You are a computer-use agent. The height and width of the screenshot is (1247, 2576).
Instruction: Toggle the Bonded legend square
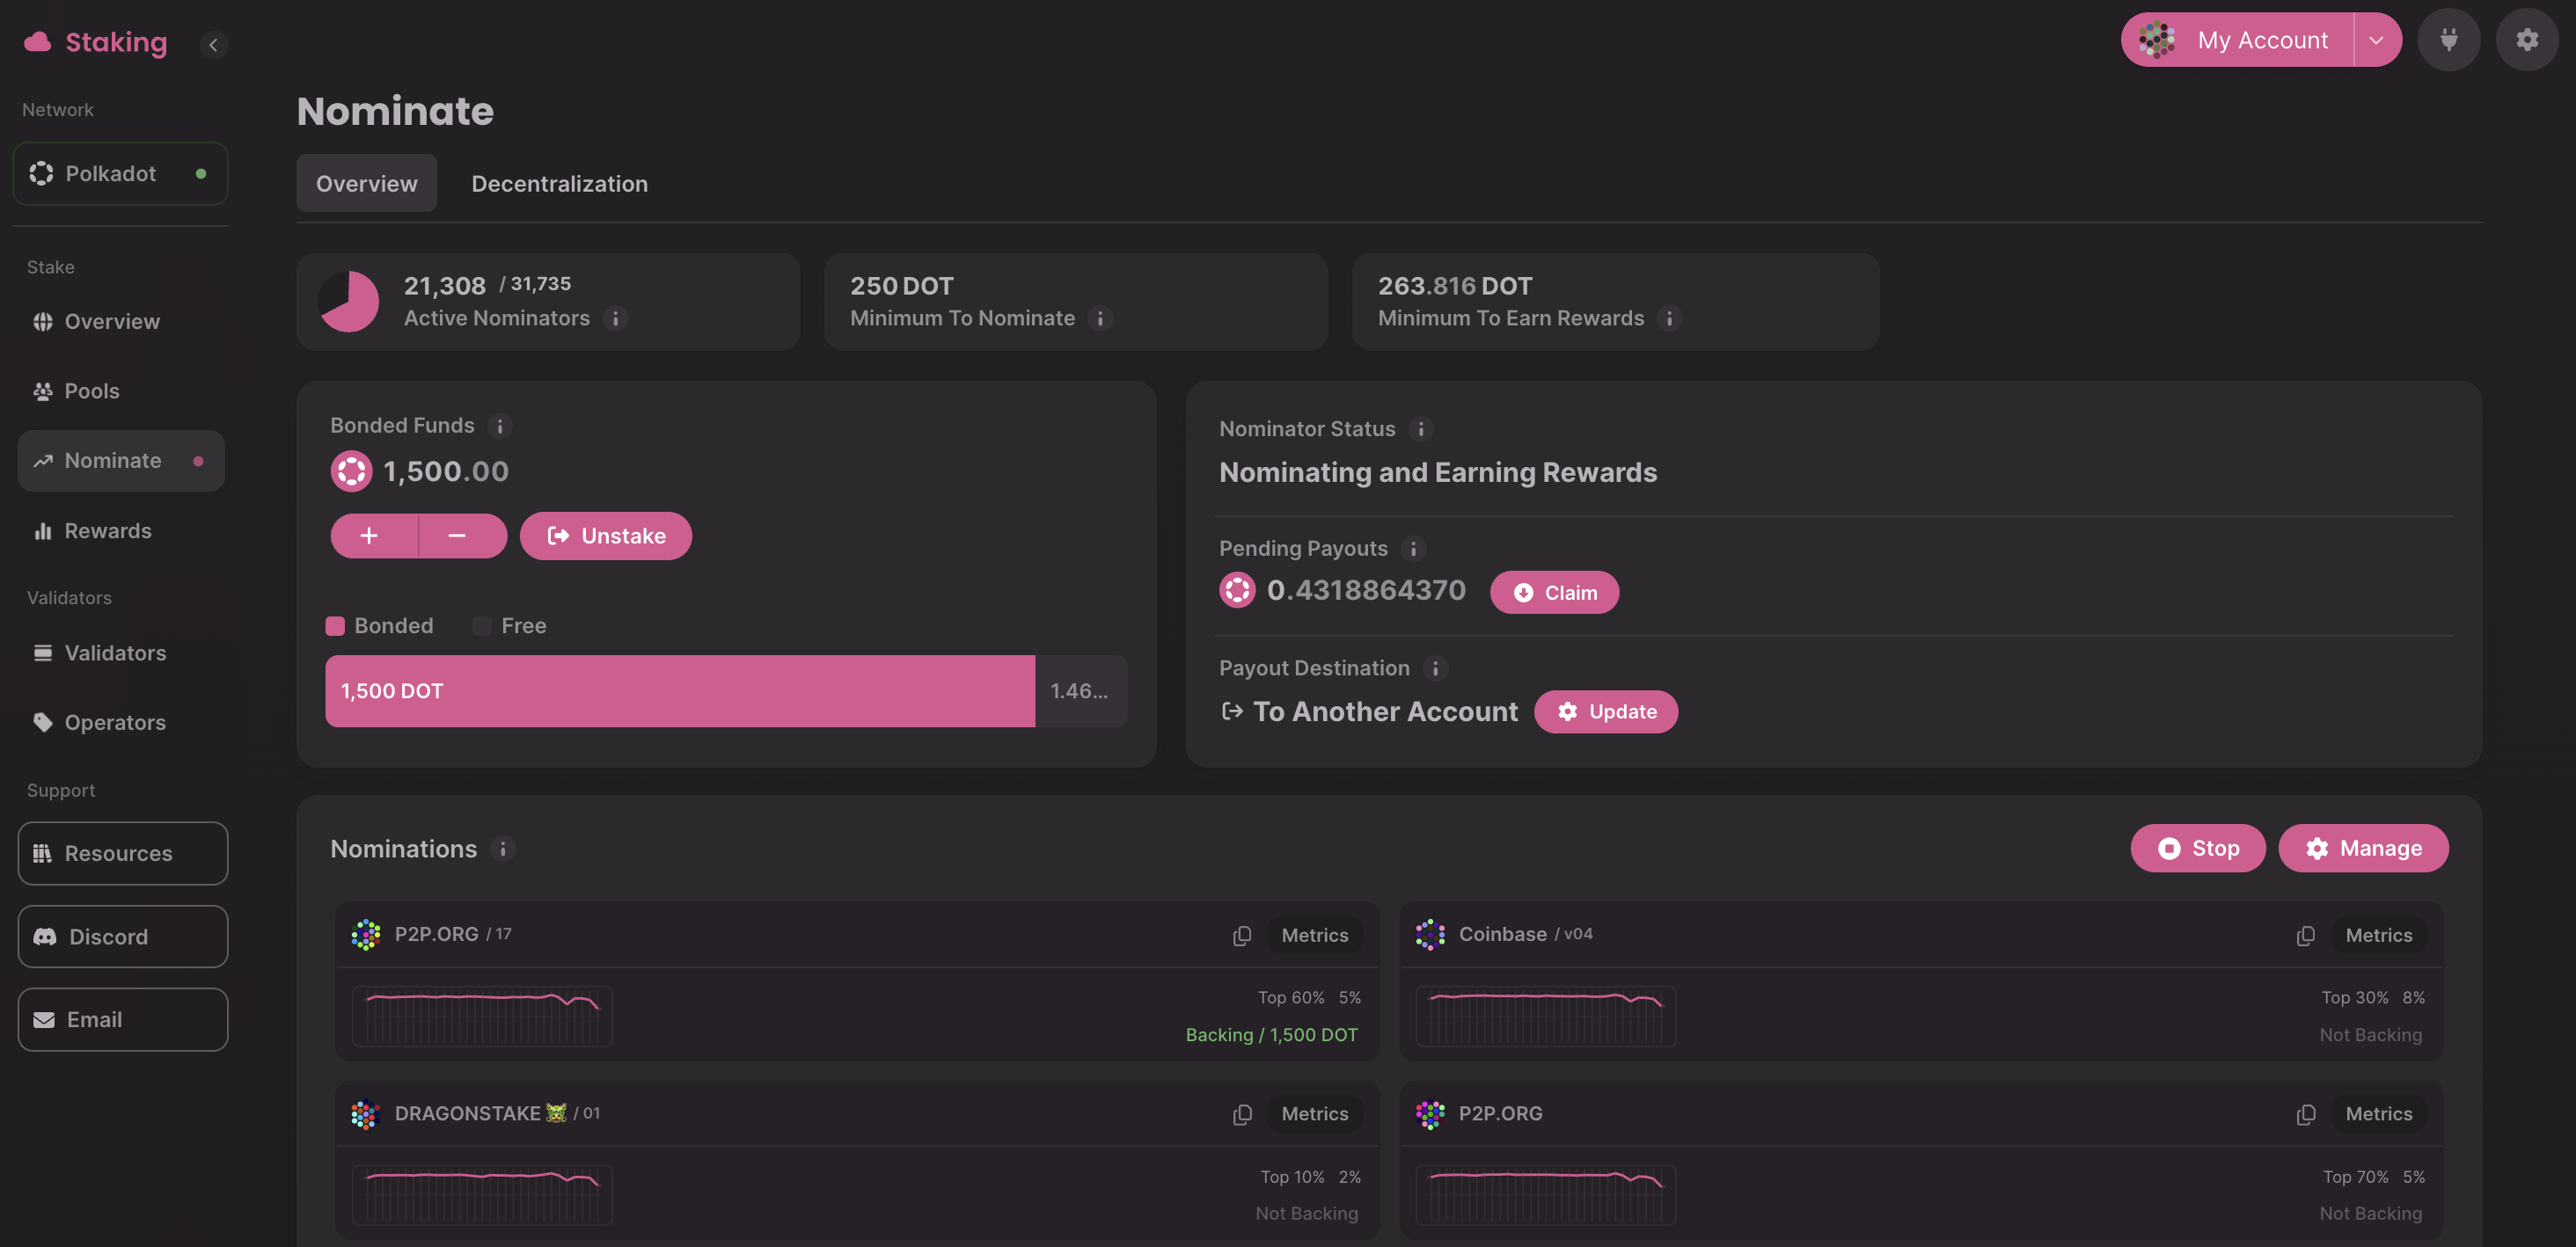(335, 625)
